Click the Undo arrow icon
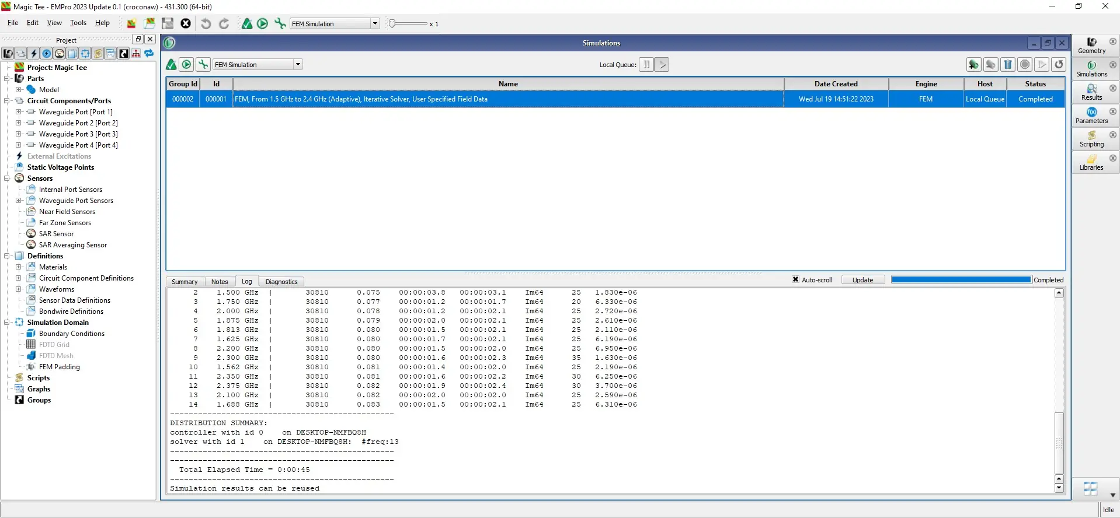This screenshot has width=1120, height=518. (x=206, y=23)
